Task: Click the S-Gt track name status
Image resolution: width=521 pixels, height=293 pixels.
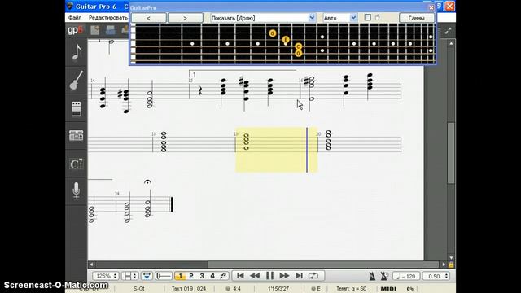Action: pyautogui.click(x=138, y=289)
